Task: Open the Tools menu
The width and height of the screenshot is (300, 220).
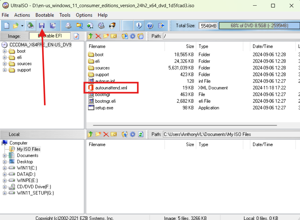Action: (65, 15)
